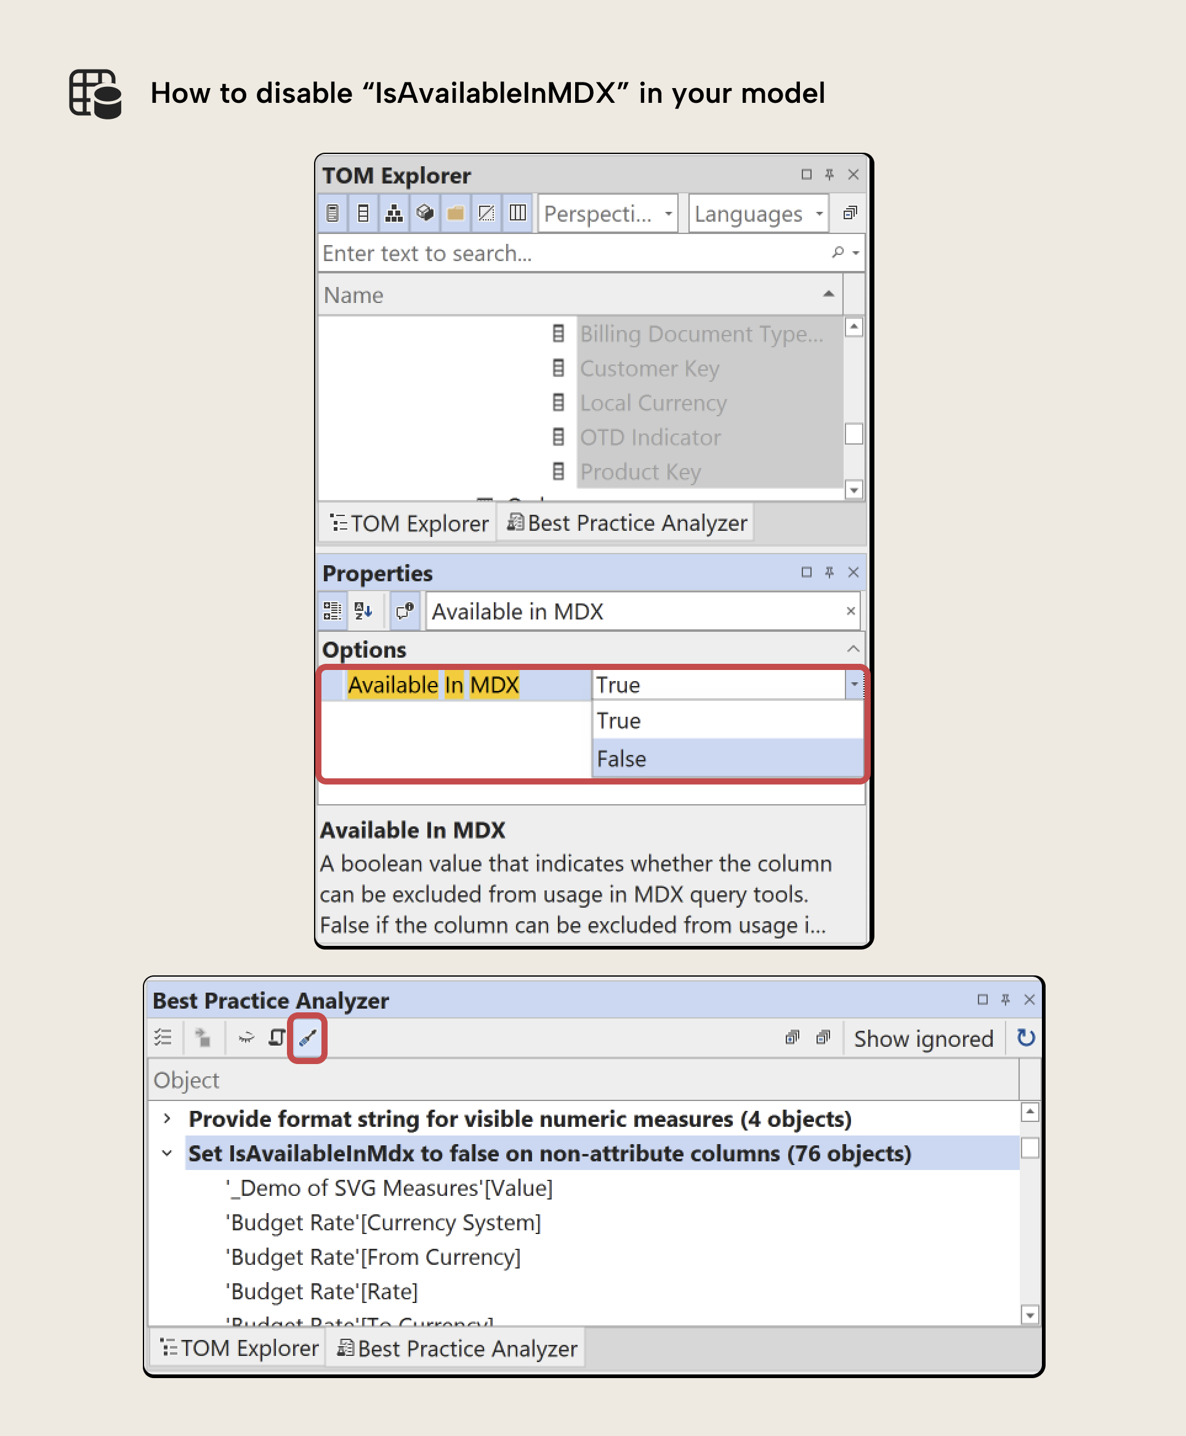Click scroll up arrow in Best Practice Analyzer list

[x=1030, y=1112]
